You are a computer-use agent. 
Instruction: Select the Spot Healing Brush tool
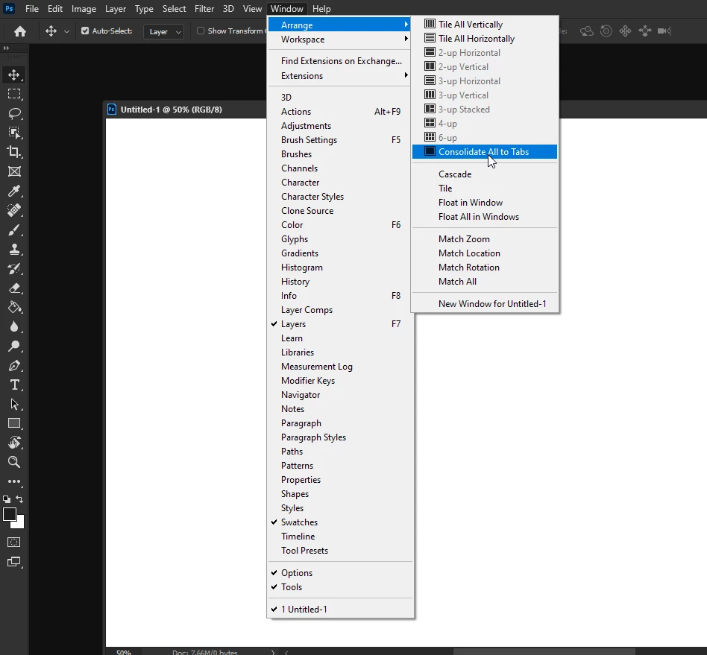14,210
